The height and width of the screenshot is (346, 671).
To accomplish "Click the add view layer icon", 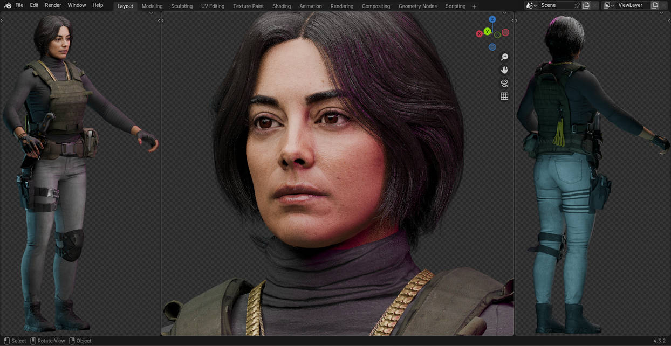I will (654, 5).
